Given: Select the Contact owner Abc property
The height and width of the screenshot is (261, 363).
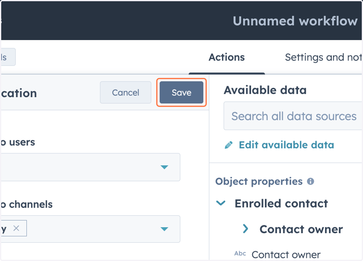Looking at the screenshot, I should (x=286, y=255).
